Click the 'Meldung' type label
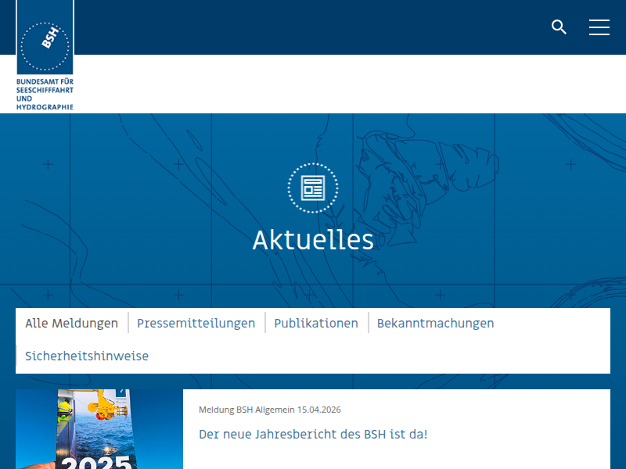 pyautogui.click(x=216, y=410)
